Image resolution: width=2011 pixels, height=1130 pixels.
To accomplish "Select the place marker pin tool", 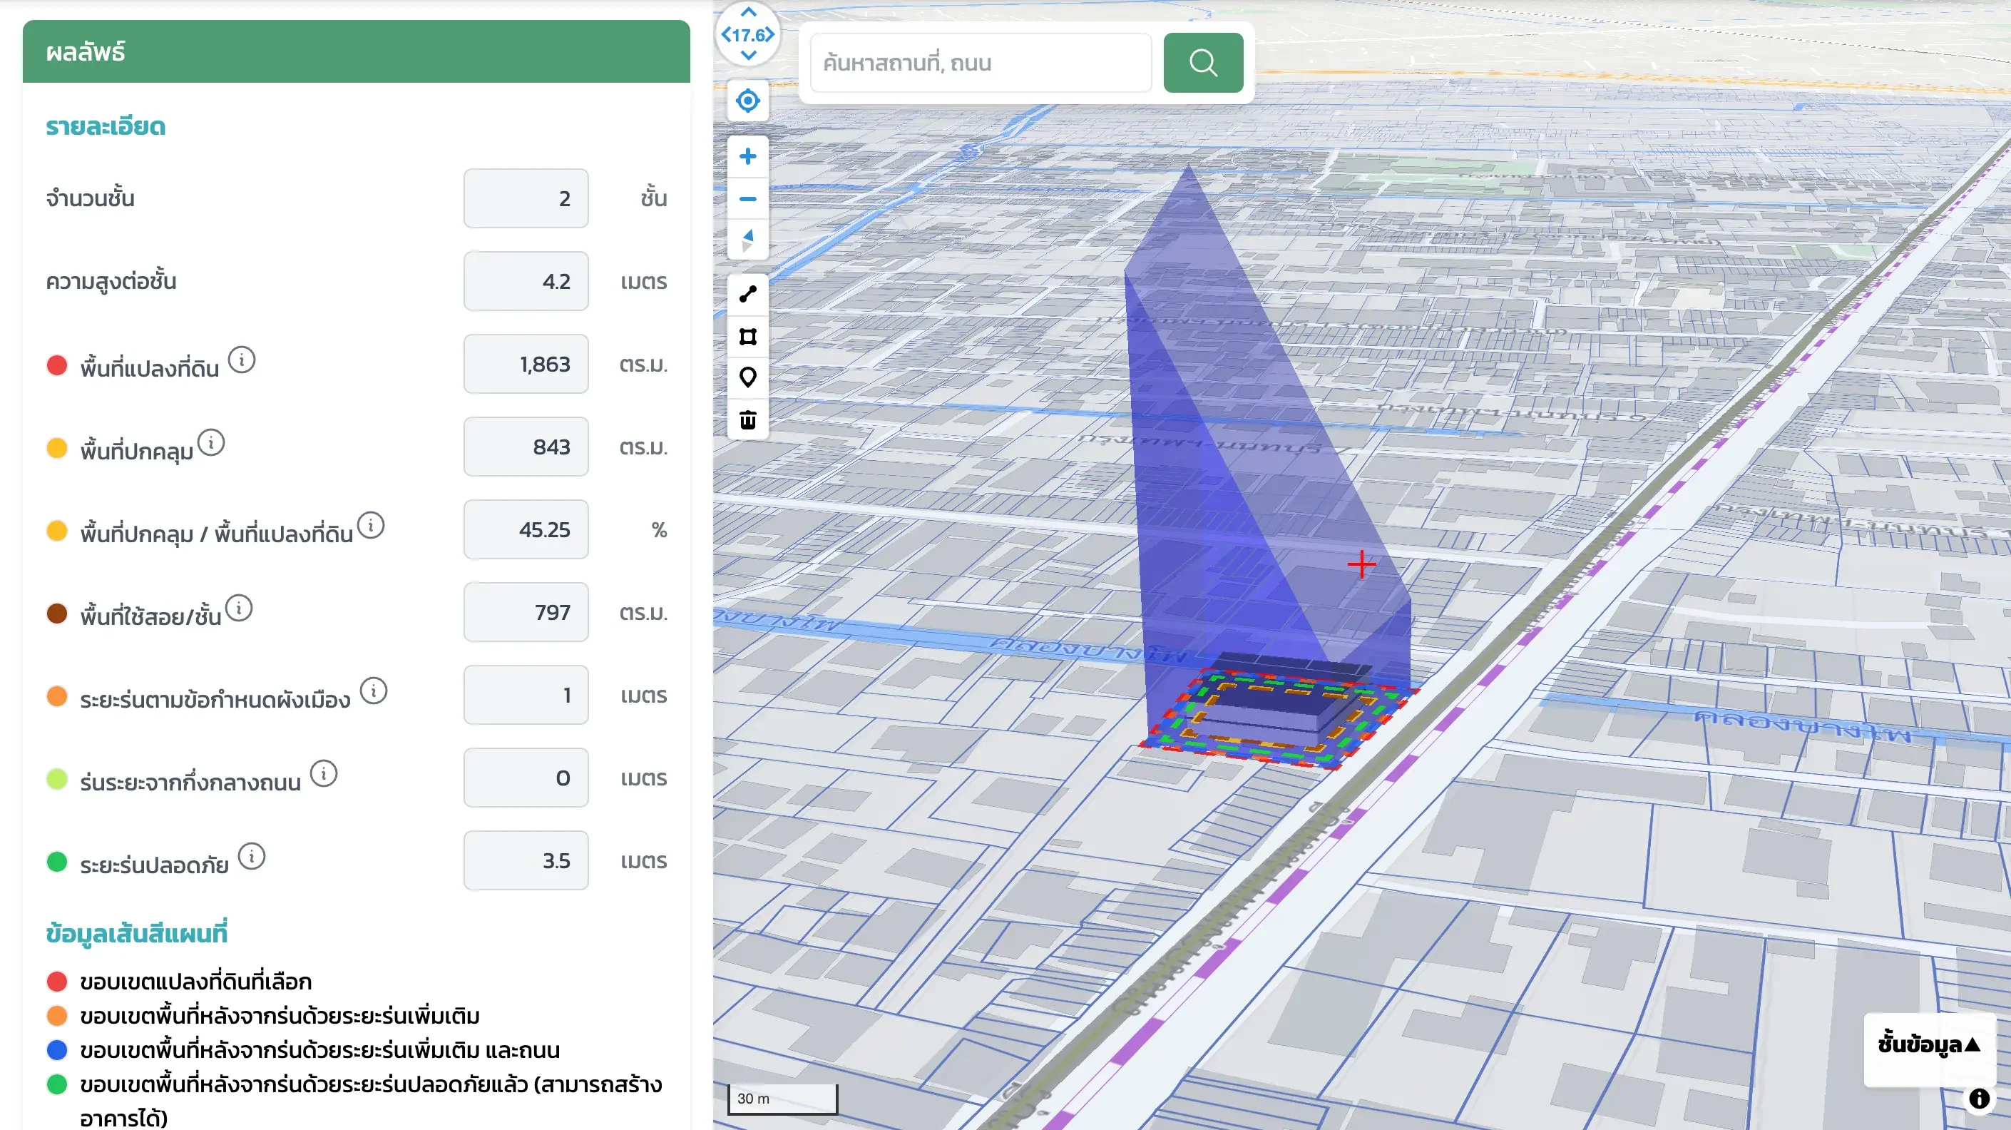I will pyautogui.click(x=747, y=378).
